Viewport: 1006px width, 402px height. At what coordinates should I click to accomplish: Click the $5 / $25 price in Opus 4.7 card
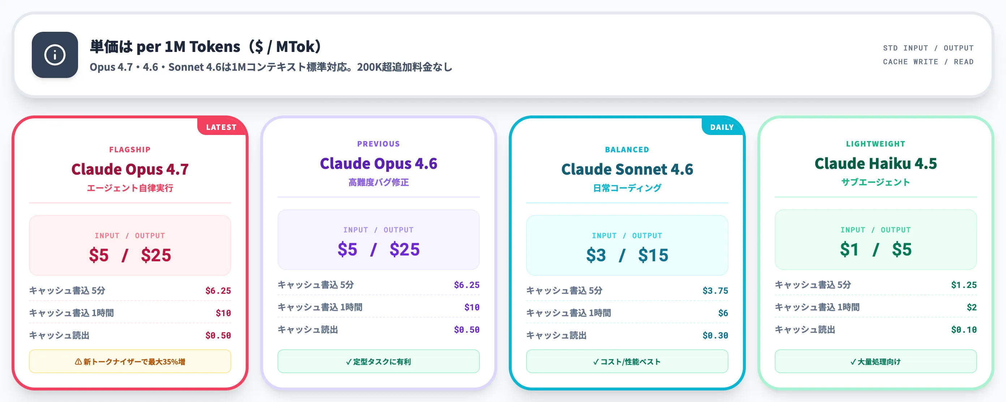point(130,255)
